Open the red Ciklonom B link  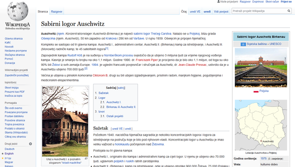(x=100, y=75)
